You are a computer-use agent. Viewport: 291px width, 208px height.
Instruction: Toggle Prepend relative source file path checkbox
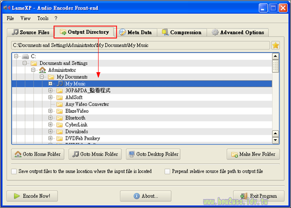coord(167,171)
